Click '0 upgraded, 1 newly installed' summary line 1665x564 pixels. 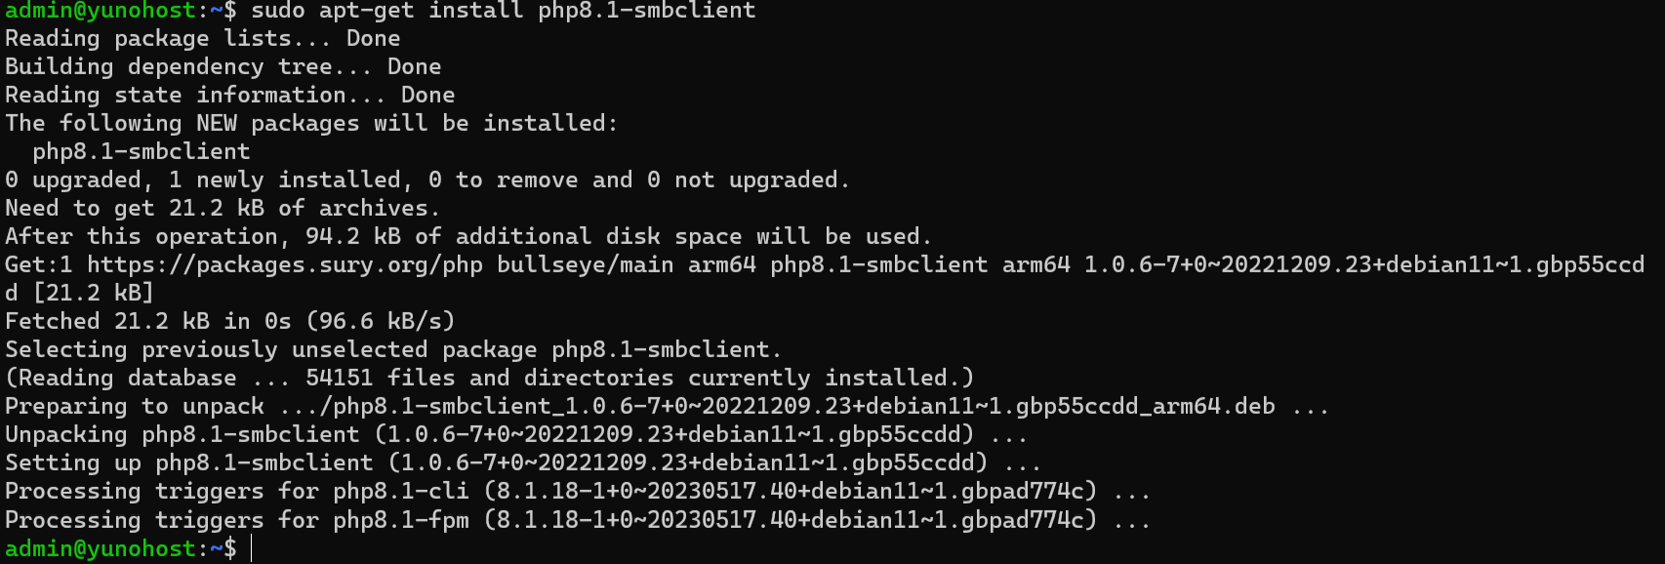pos(427,180)
